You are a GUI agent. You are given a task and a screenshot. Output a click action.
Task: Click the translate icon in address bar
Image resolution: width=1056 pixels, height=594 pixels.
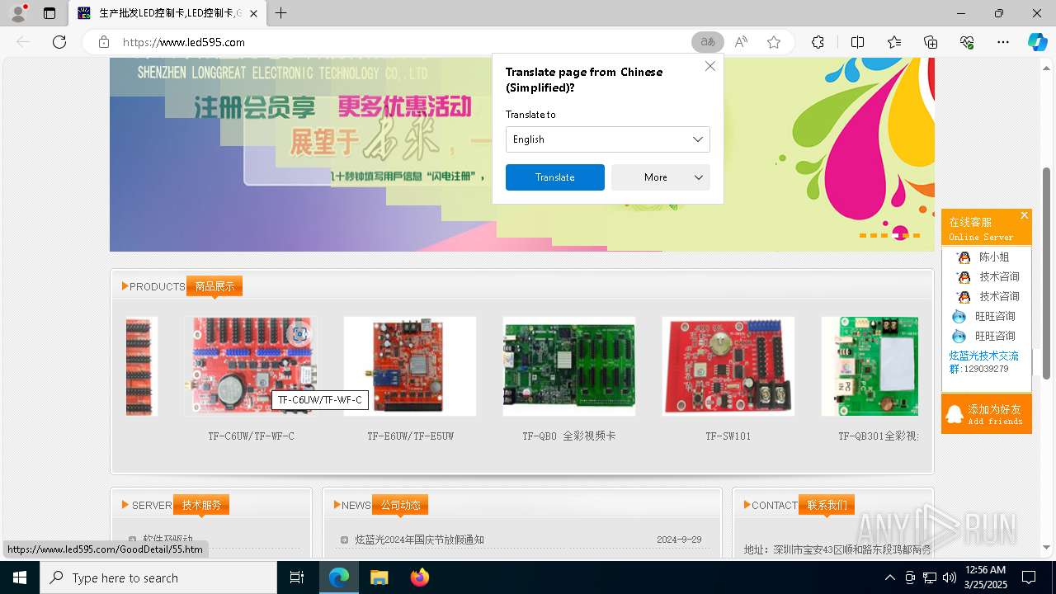tap(708, 42)
